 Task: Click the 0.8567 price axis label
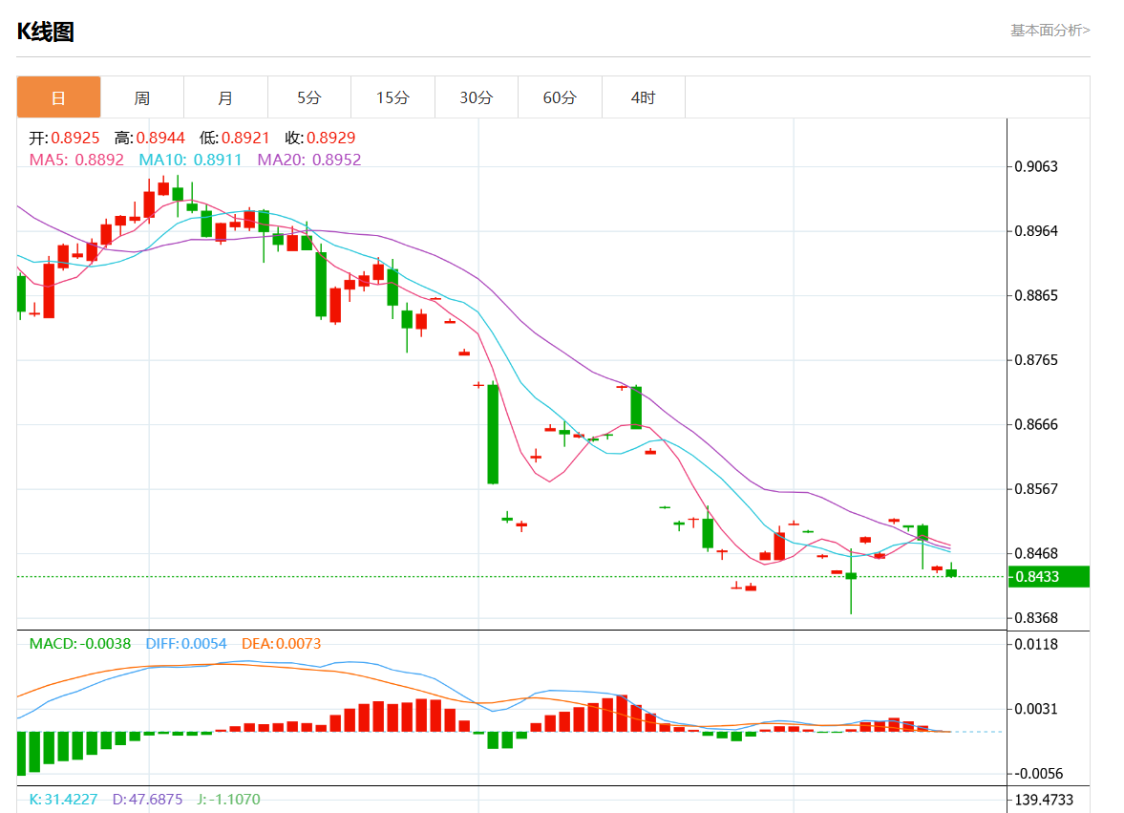tap(1036, 489)
